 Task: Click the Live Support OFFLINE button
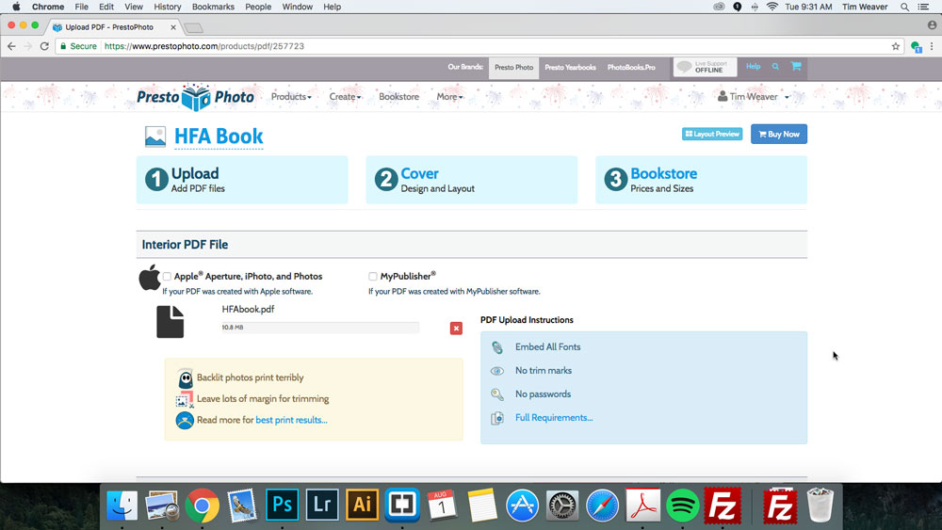click(705, 67)
